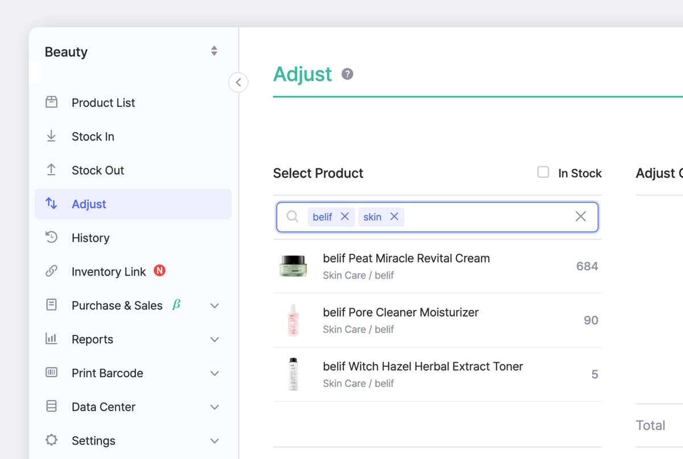683x459 pixels.
Task: Clear all search filters with the X button
Action: click(581, 216)
